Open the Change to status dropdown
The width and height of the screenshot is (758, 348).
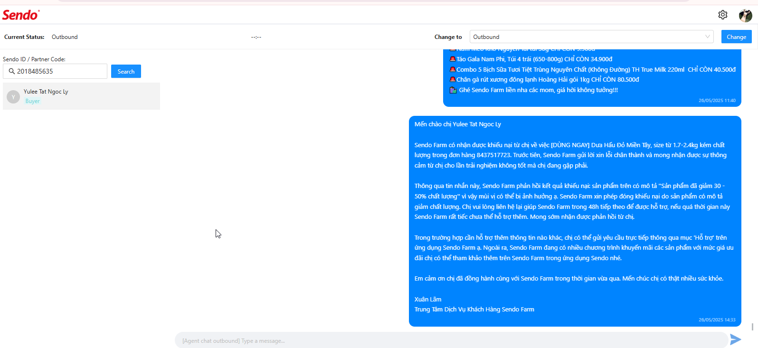point(591,37)
